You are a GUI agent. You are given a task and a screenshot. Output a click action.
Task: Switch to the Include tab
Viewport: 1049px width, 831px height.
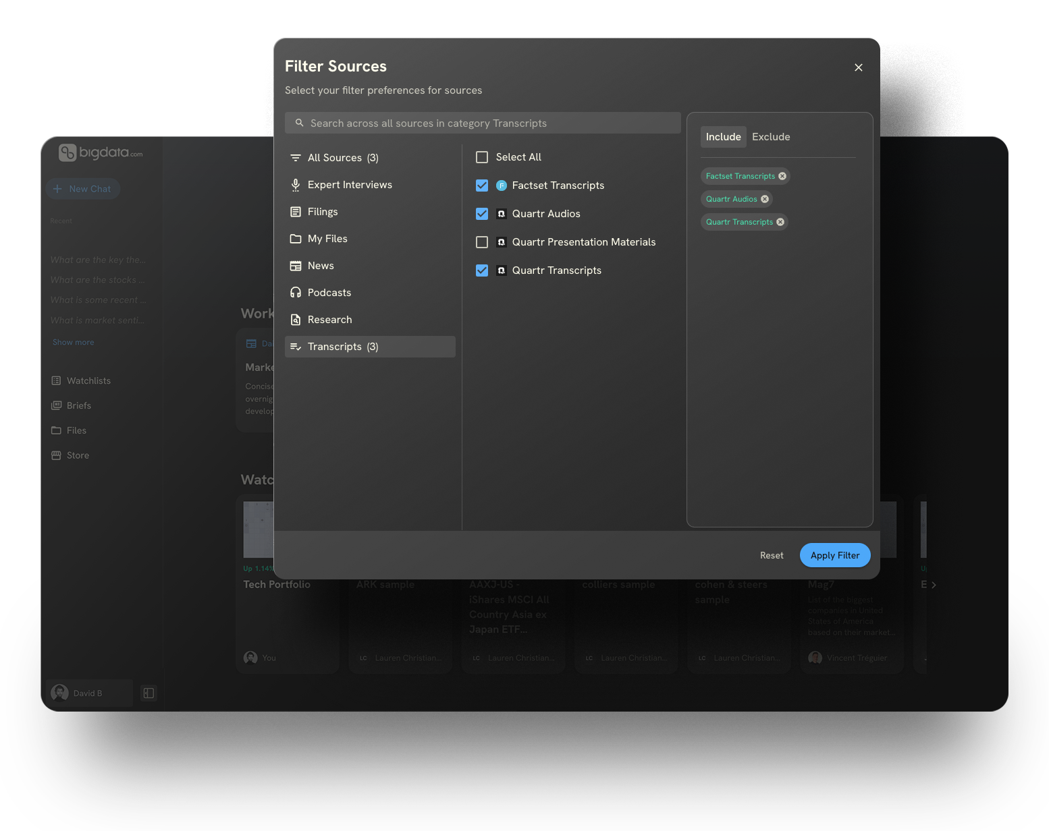[724, 137]
